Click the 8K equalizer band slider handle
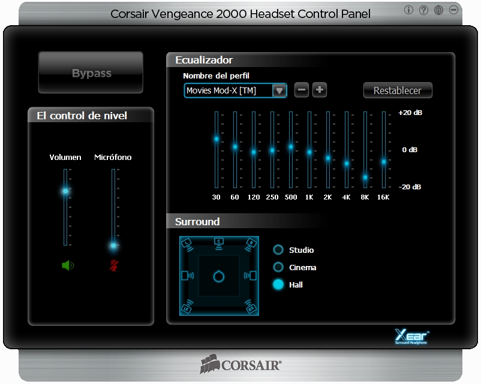 (365, 177)
